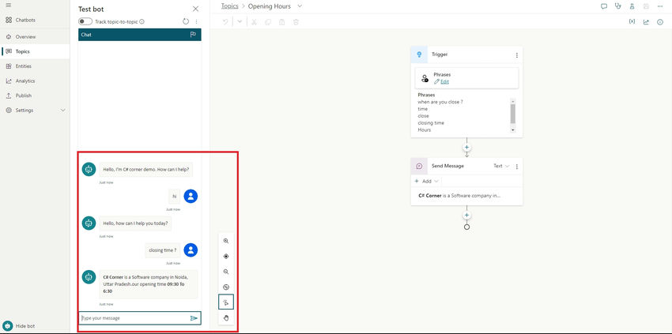Viewport: 672px width, 334px height.
Task: Click the flag icon in the Chat header
Action: [x=193, y=35]
